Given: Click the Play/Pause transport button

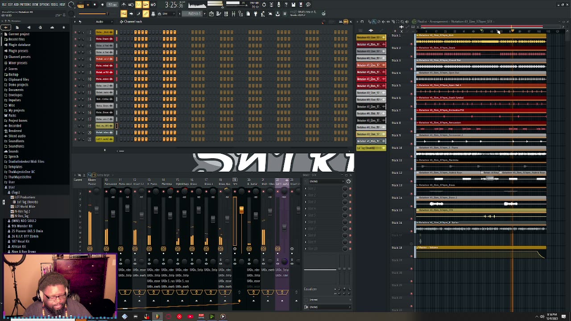Looking at the screenshot, I should [87, 4].
